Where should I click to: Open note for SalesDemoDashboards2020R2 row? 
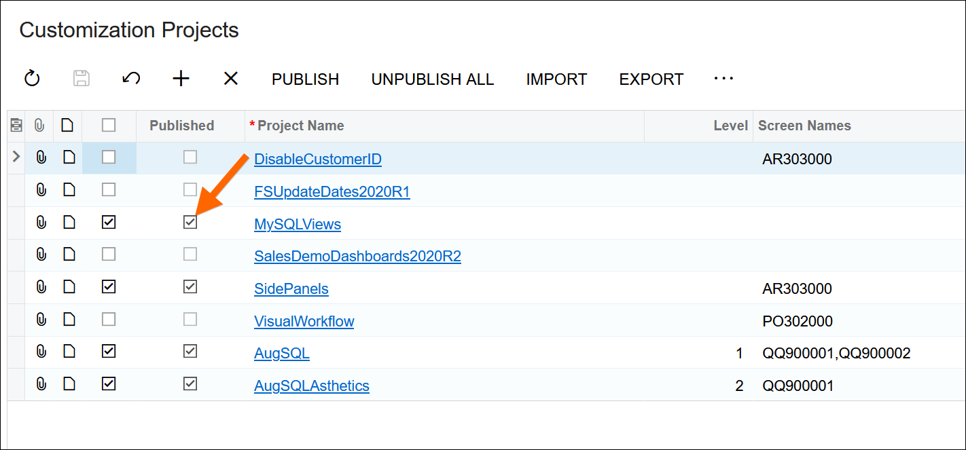pyautogui.click(x=69, y=255)
